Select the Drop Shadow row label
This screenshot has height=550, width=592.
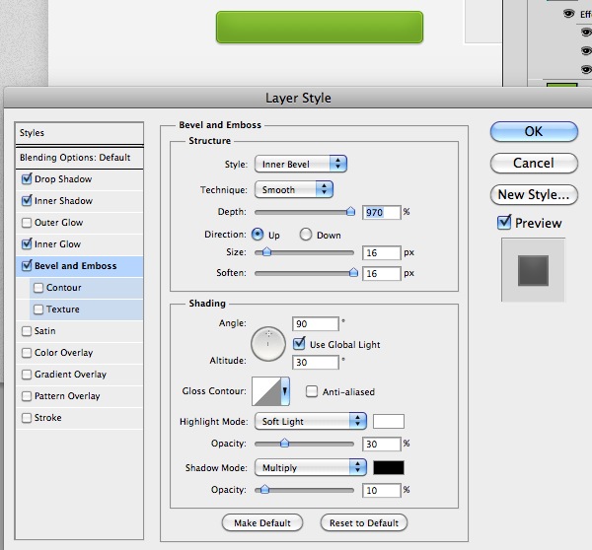pyautogui.click(x=63, y=178)
